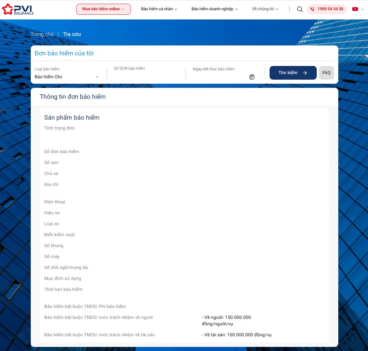Open the Bảo hiểm cá nhân menu

click(x=159, y=9)
